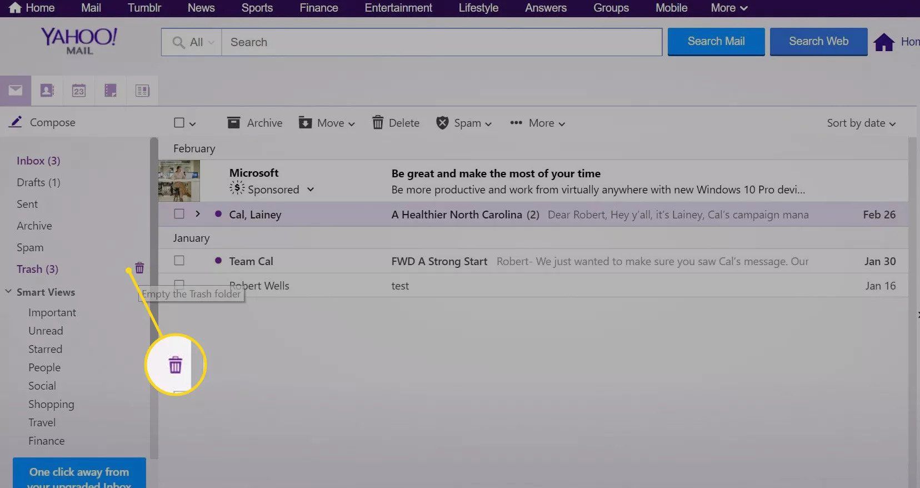Screen dimensions: 920x488
Task: Open the FWD A Strong Start email
Action: coord(533,261)
